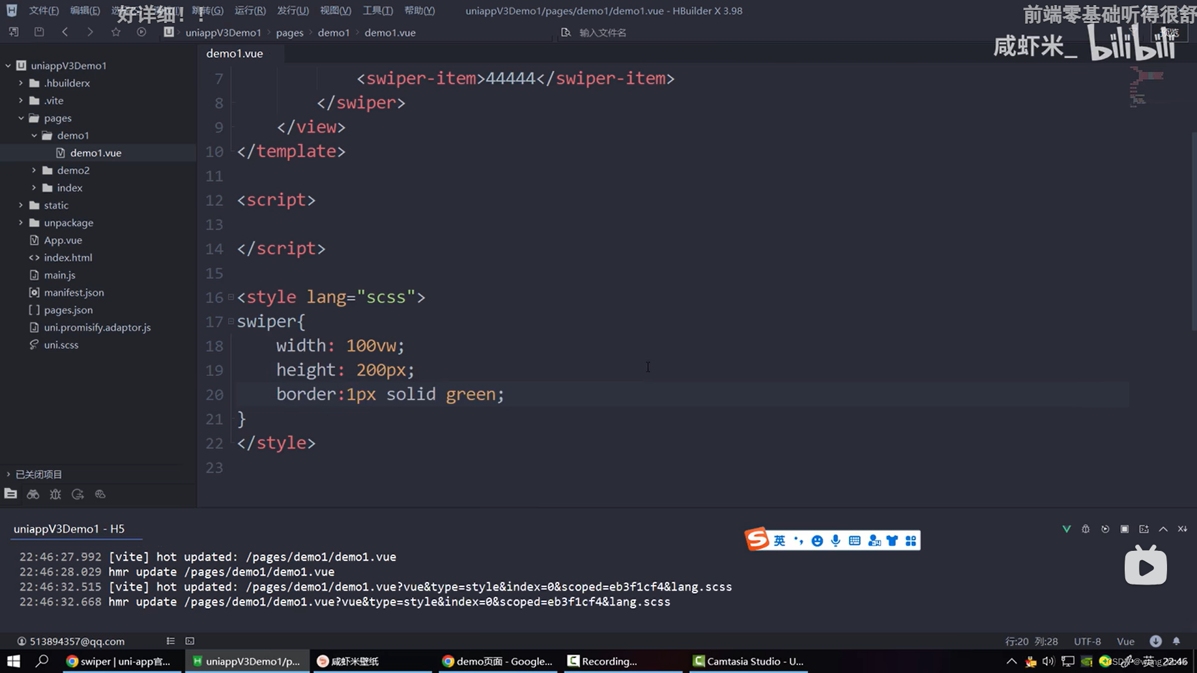This screenshot has width=1197, height=673.
Task: Expand the .hbuilderx folder
Action: coord(21,83)
